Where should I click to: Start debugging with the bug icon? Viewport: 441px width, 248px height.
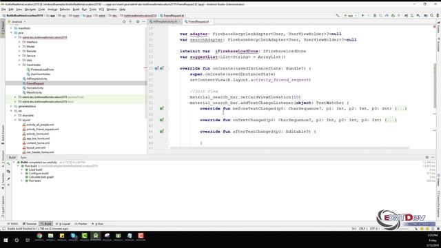(x=375, y=15)
